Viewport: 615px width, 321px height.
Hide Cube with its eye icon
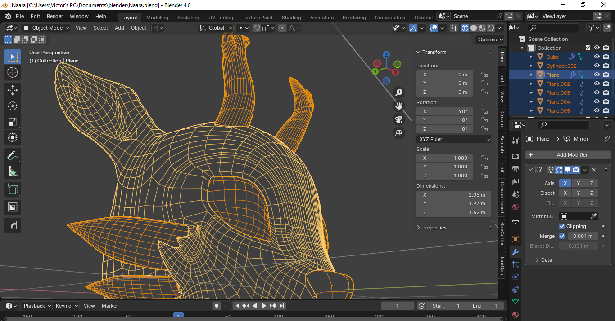pos(597,57)
